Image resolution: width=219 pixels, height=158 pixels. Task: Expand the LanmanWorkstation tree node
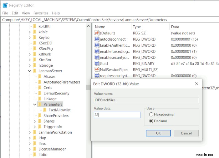[x=30, y=132]
